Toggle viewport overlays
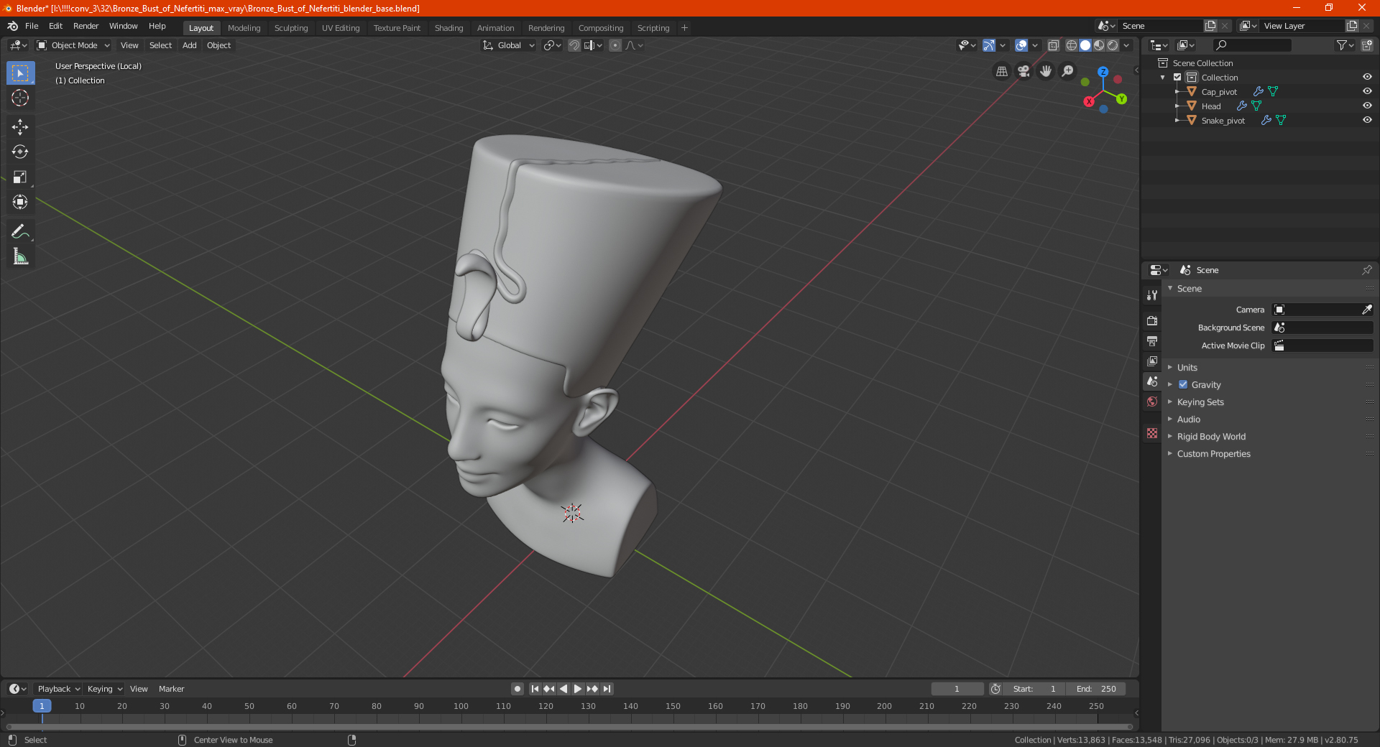The height and width of the screenshot is (747, 1380). (x=1021, y=45)
